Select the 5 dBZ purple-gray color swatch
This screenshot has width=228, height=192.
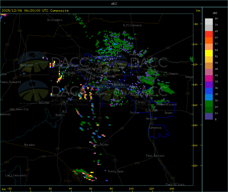point(209,116)
